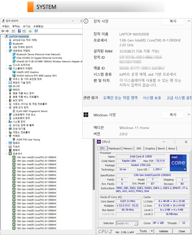Select the CPU tab in CPU-Z
Viewport: 192px width, 236px height.
pyautogui.click(x=102, y=149)
